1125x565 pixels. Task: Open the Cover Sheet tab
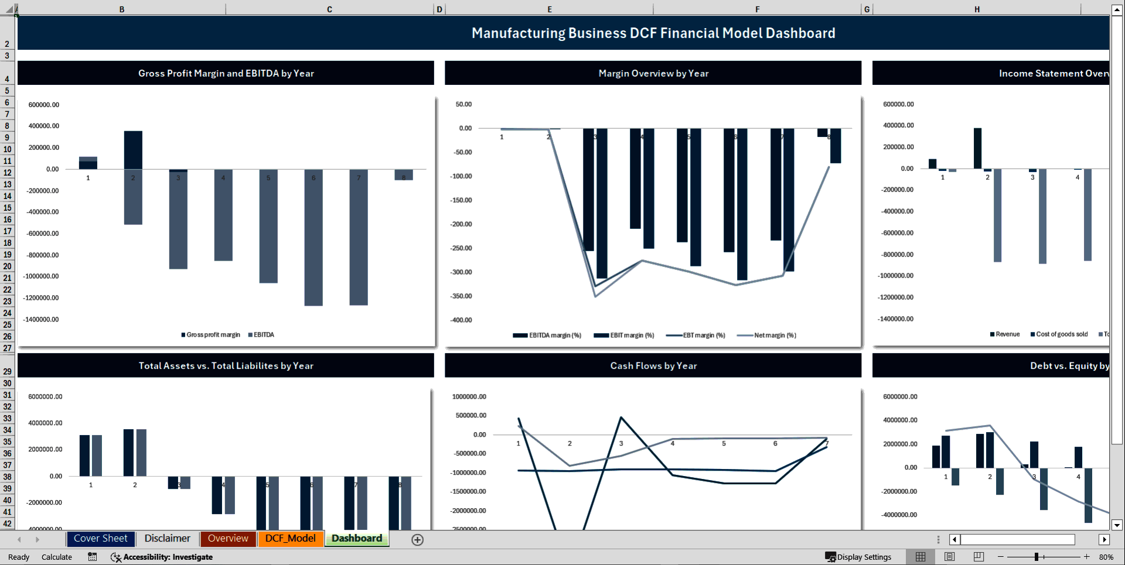point(101,538)
